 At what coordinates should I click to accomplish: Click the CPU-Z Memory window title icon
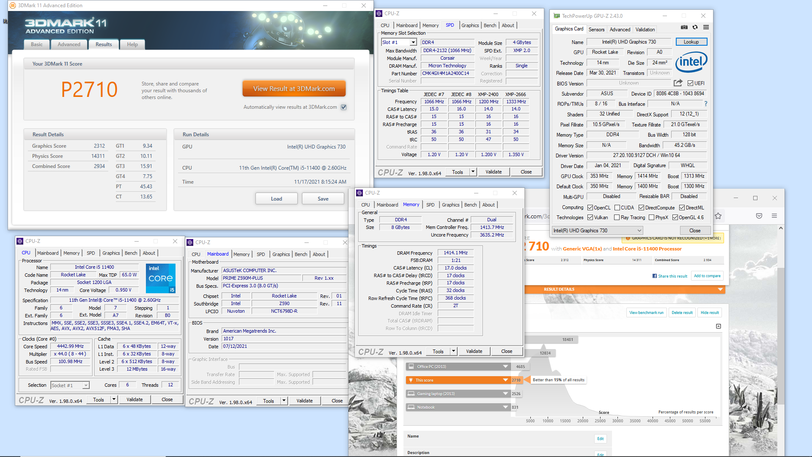click(359, 193)
